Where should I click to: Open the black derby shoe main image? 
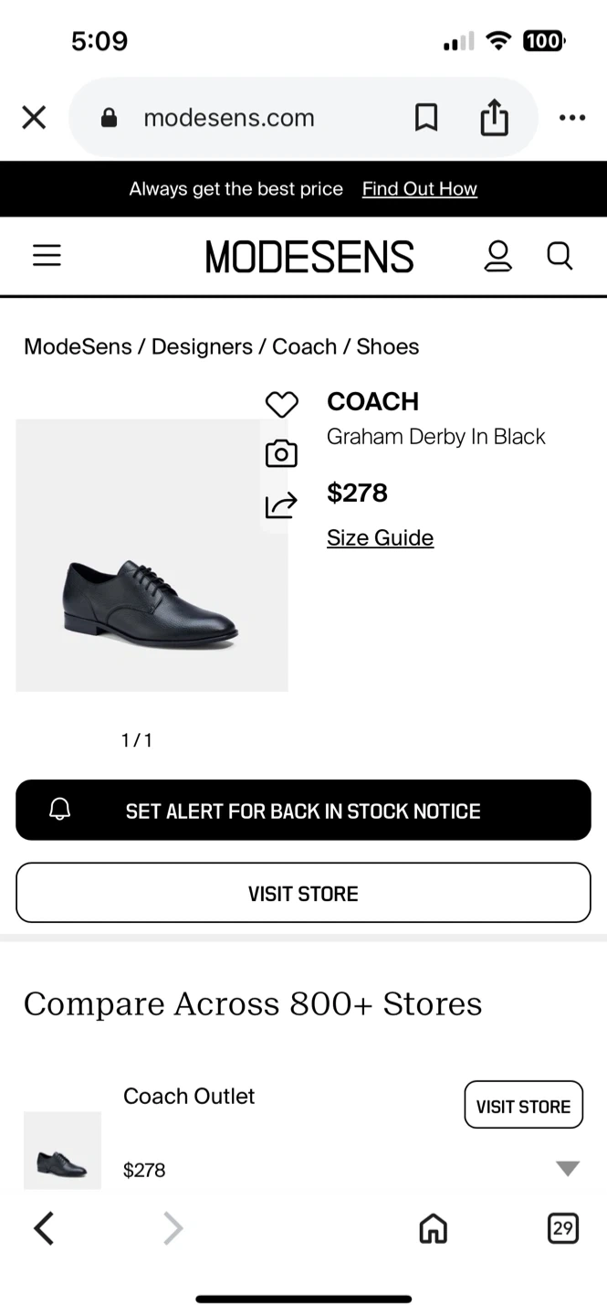(x=152, y=556)
